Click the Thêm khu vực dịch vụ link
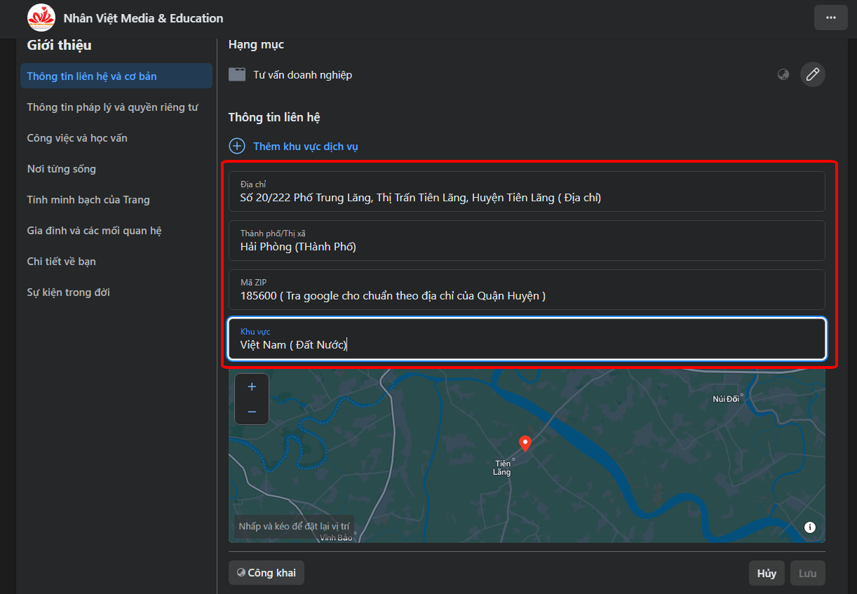The height and width of the screenshot is (594, 857). (x=306, y=147)
